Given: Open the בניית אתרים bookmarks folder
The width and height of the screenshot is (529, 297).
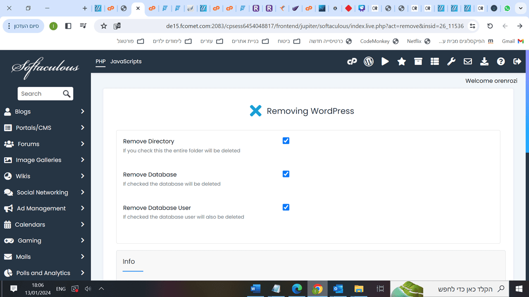Looking at the screenshot, I should (250, 41).
